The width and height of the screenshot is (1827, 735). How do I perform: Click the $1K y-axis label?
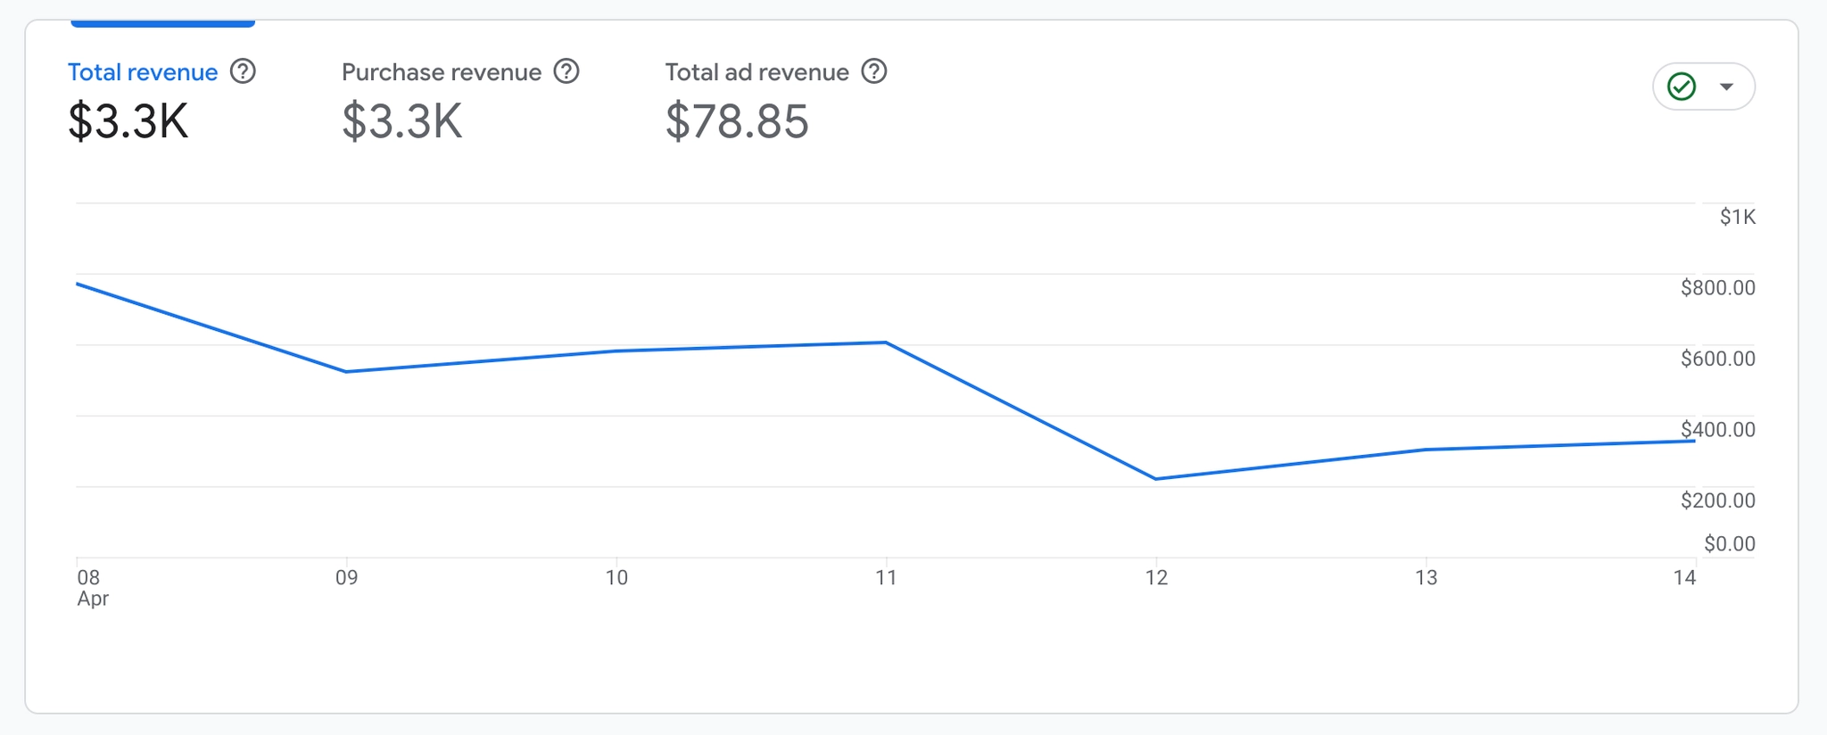click(1737, 217)
